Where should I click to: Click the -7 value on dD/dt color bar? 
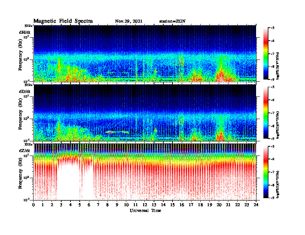pyautogui.click(x=273, y=113)
